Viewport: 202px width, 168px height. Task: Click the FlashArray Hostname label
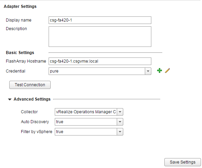(26, 61)
